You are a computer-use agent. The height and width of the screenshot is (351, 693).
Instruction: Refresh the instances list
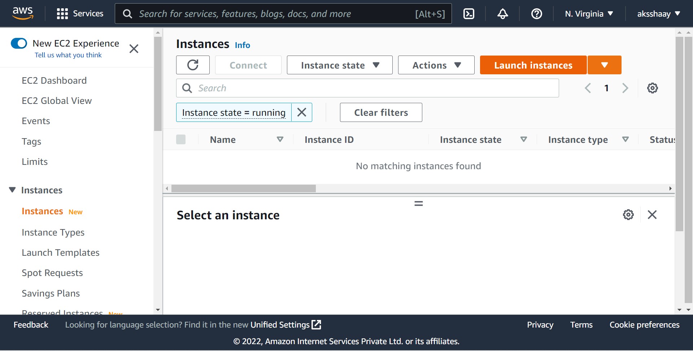pyautogui.click(x=193, y=65)
